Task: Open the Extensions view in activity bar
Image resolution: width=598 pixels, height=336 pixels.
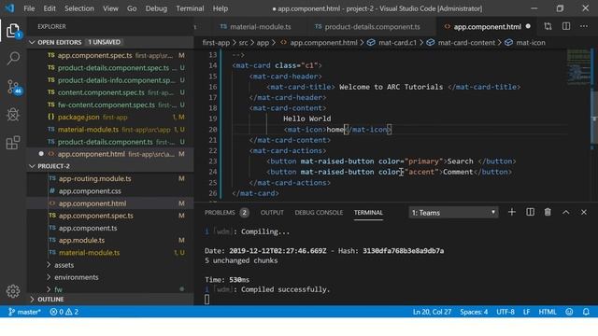Action: tap(13, 143)
